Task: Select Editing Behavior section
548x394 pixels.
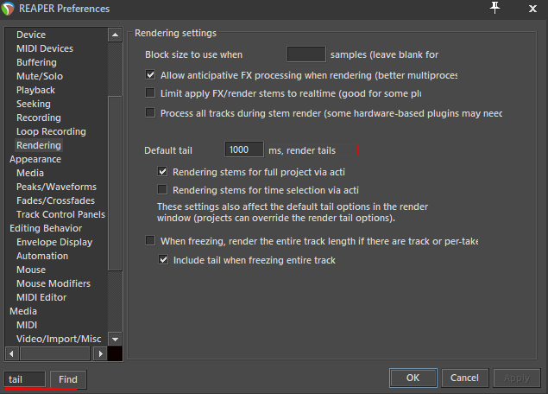Action: (x=46, y=228)
